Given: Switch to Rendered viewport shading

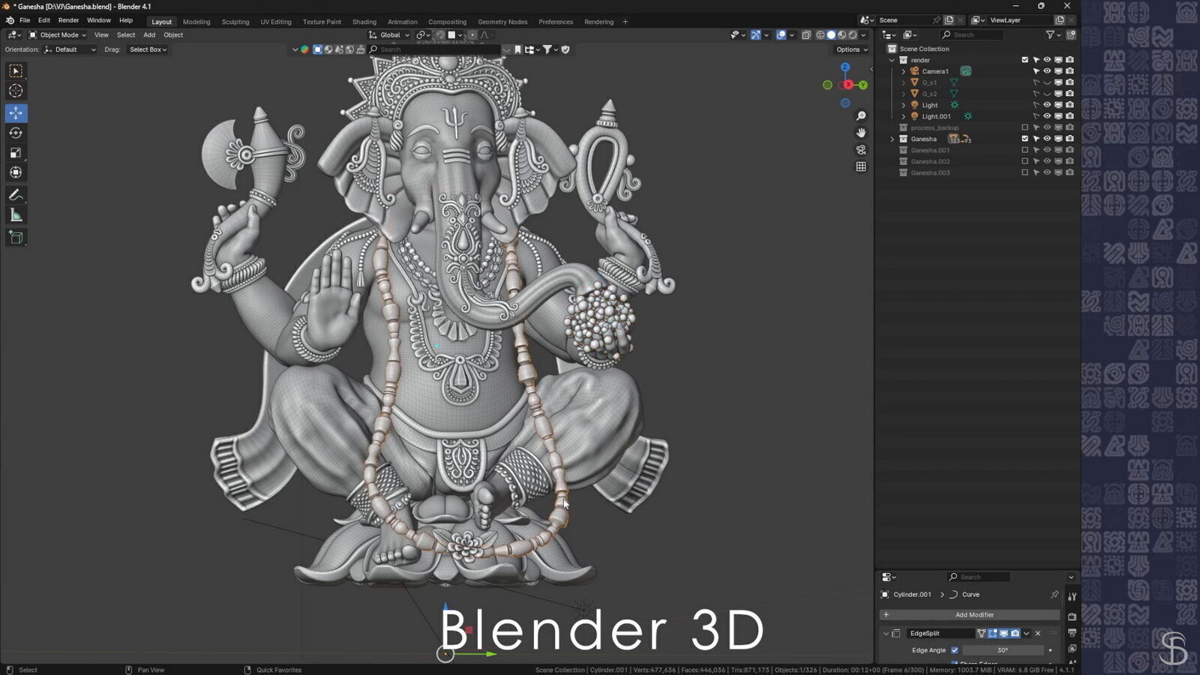Looking at the screenshot, I should [x=853, y=34].
